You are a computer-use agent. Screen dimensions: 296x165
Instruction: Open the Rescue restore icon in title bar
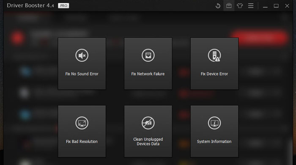(x=218, y=5)
